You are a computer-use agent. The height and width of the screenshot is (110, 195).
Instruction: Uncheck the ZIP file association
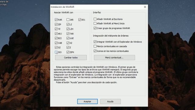56,24
